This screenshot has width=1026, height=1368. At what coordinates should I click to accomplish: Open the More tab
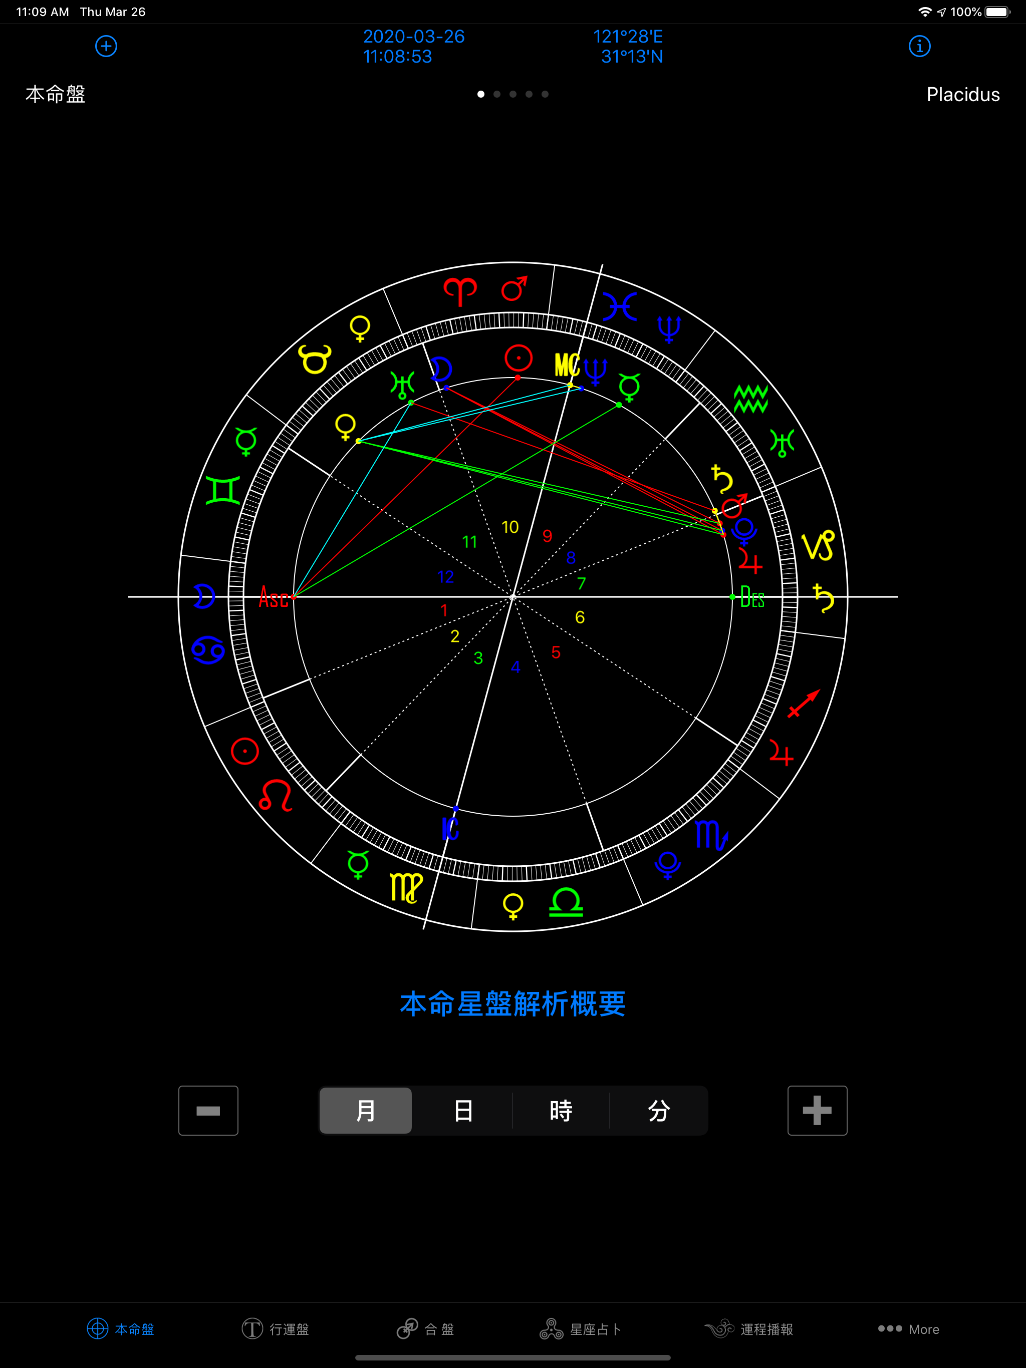908,1329
